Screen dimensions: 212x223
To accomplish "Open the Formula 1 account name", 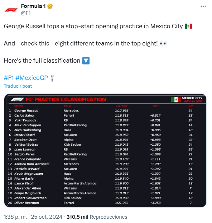I will [33, 6].
